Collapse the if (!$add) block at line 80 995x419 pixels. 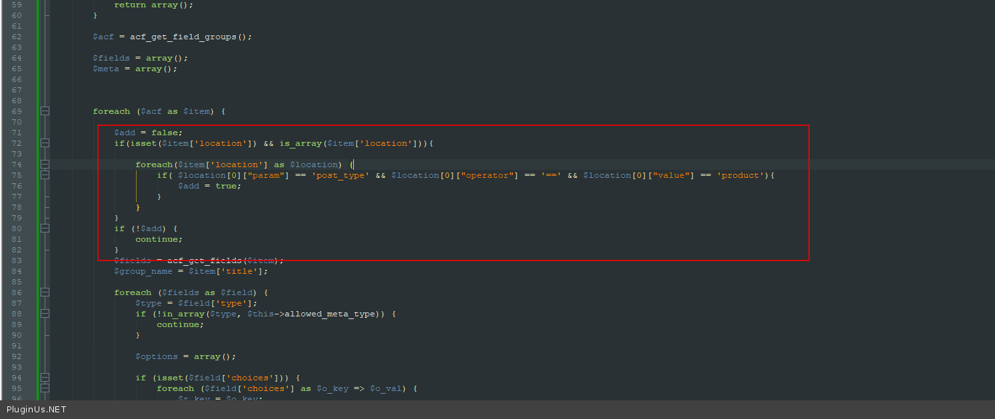[45, 228]
